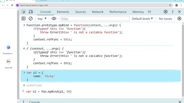
Task: Click the red extension icon in toolbar
Action: [177, 5]
